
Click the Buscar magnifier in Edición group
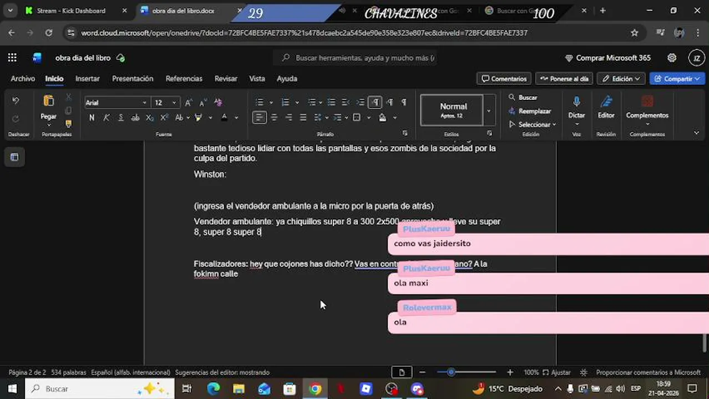522,98
